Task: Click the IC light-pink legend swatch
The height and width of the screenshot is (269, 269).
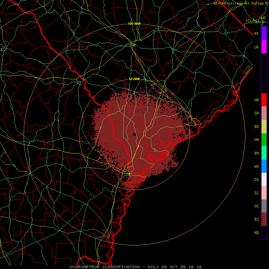Action: (264, 193)
